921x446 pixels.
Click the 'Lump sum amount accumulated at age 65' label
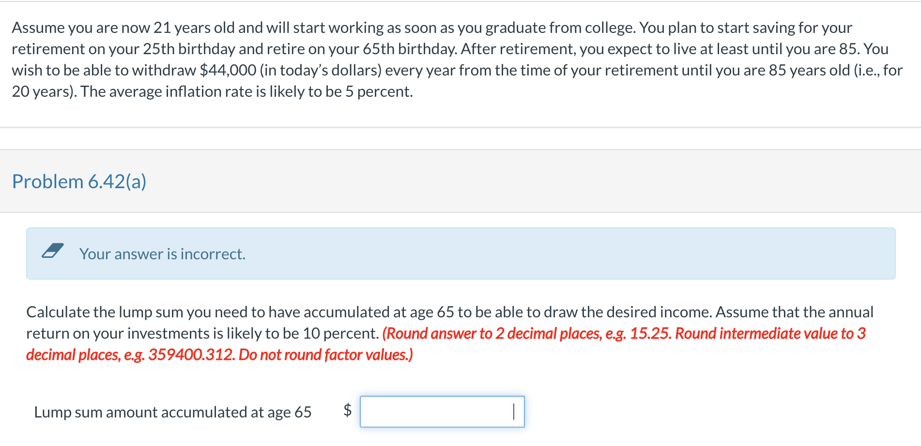coord(172,413)
